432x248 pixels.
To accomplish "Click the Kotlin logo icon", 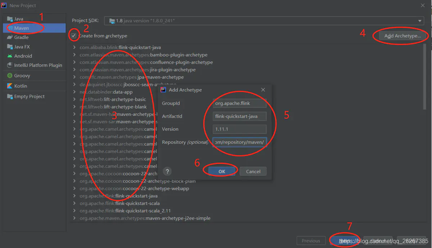I will tap(10, 86).
